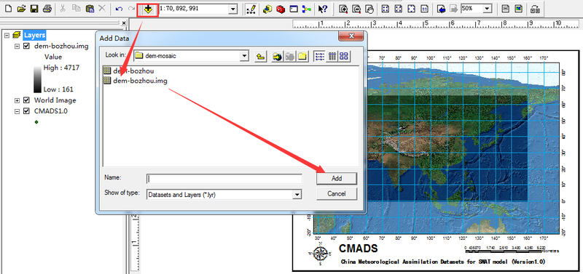Viewport: 583px width, 274px height.
Task: Switch to Details view icon in dialog
Action: (332, 57)
